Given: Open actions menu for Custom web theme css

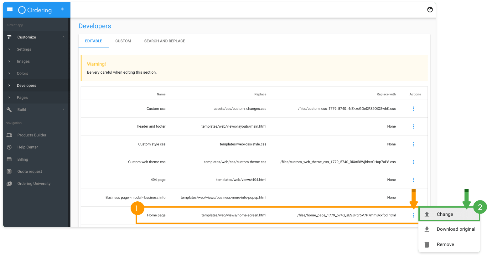Looking at the screenshot, I should pos(414,162).
